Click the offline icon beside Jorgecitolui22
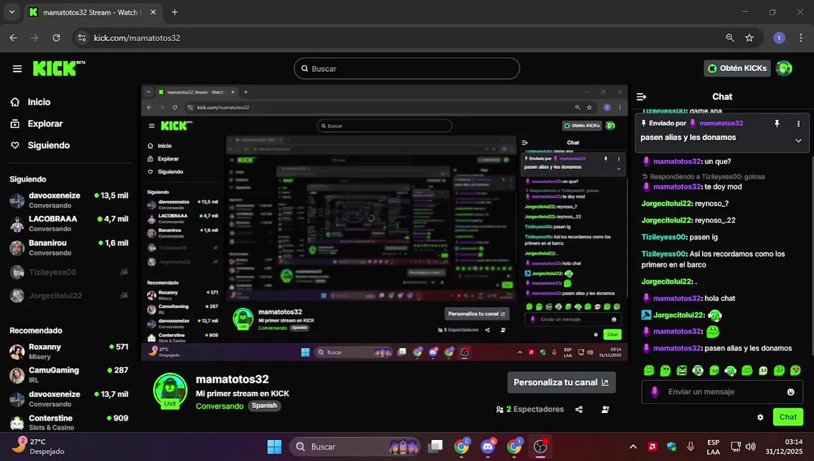Viewport: 814px width, 461px height. pos(124,295)
